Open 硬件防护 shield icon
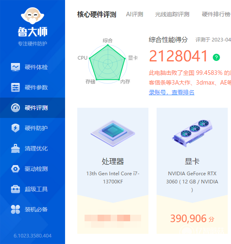 tap(15, 128)
